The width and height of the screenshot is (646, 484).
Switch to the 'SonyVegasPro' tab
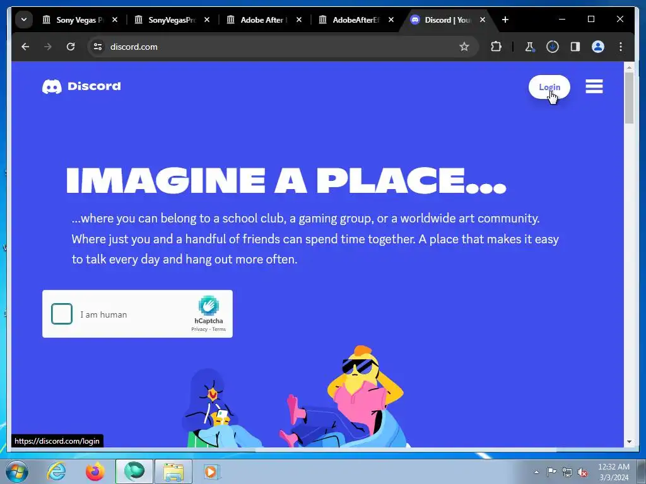[172, 20]
